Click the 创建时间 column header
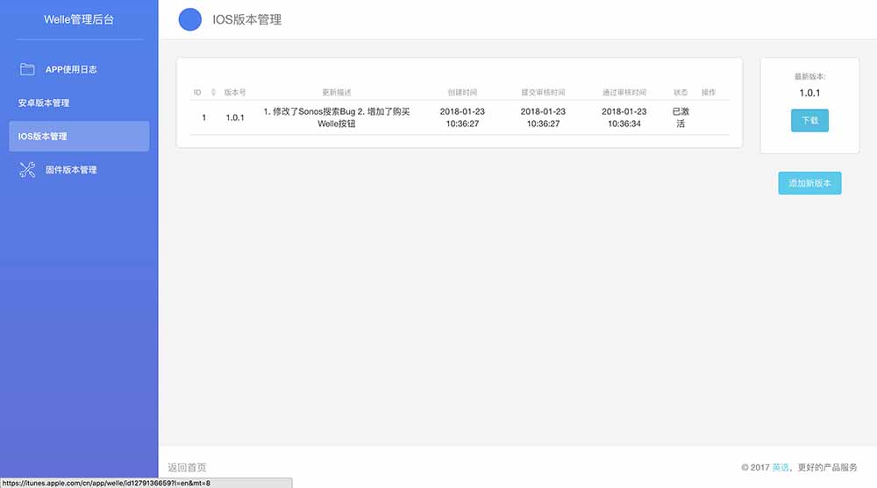This screenshot has width=877, height=488. [x=462, y=93]
